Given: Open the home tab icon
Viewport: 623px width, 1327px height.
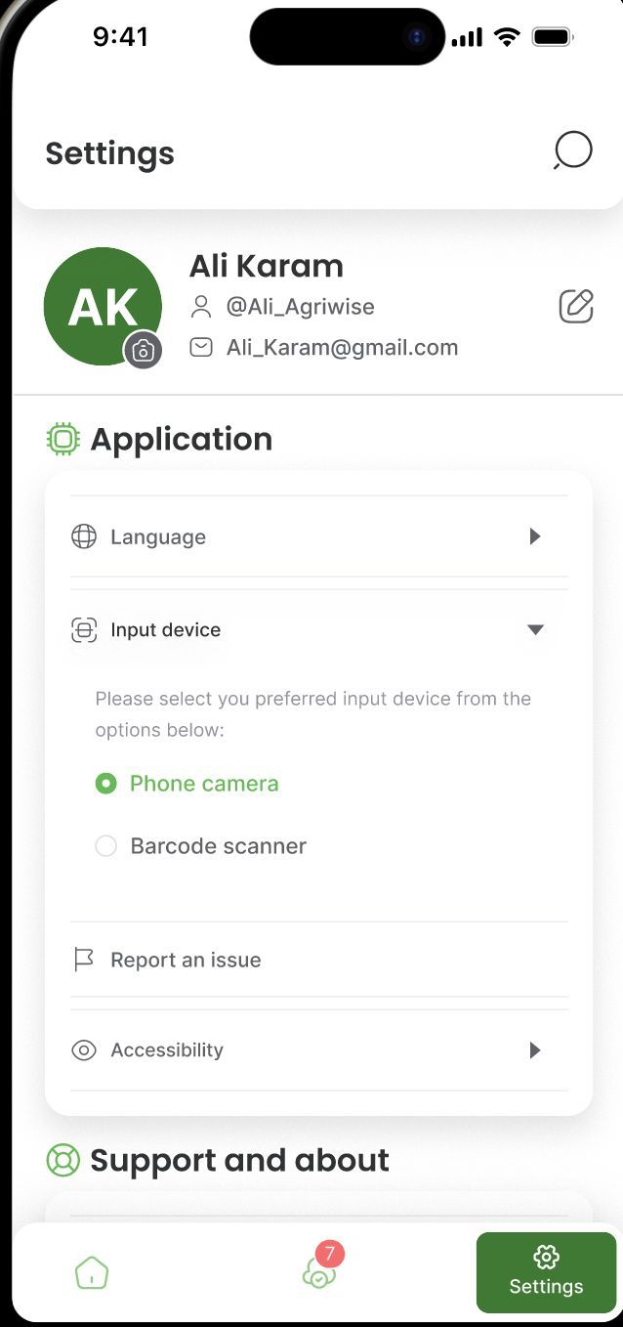Looking at the screenshot, I should (x=92, y=1273).
